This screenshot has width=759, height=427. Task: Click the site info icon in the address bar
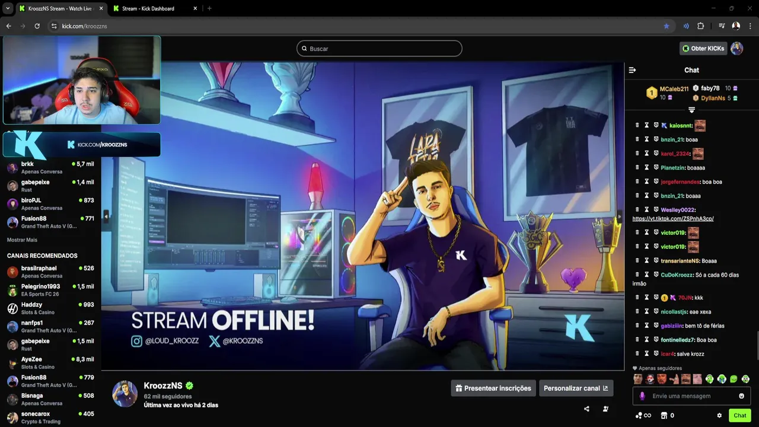coord(54,26)
